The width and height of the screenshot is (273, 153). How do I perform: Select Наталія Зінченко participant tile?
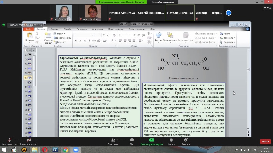click(180, 13)
